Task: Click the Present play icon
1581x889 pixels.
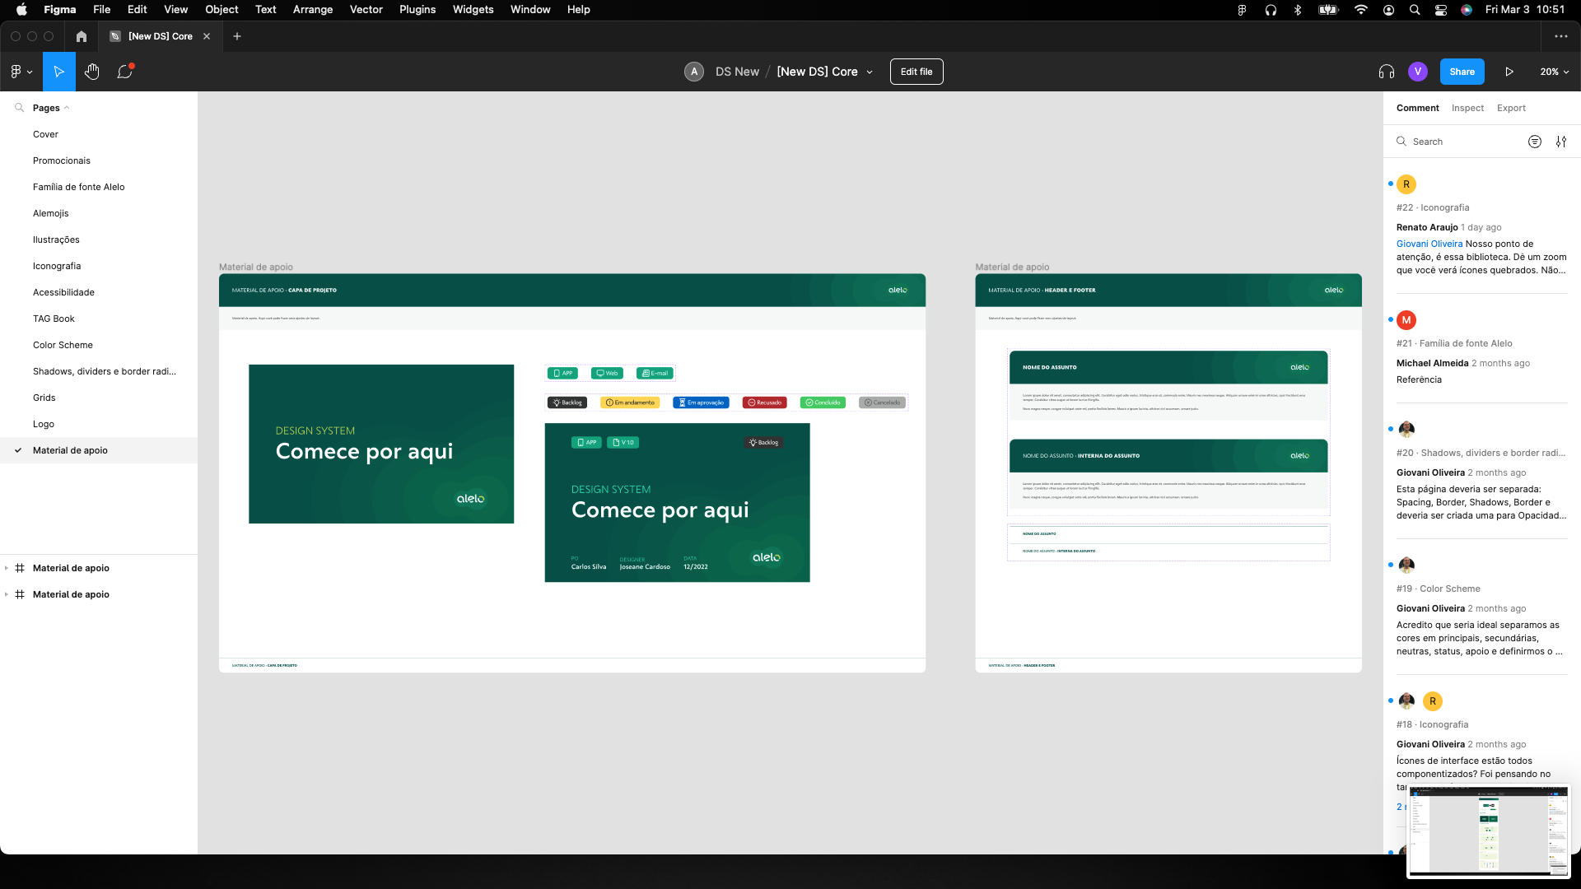Action: coord(1509,72)
